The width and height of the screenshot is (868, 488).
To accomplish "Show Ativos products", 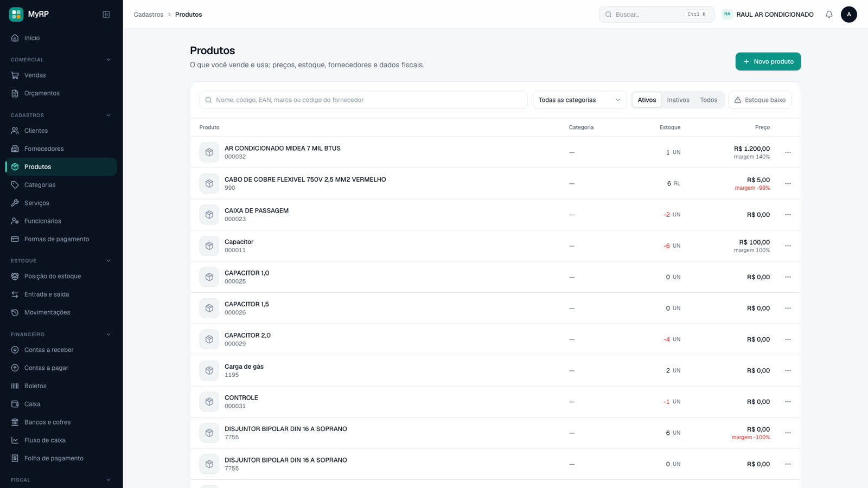I will (x=647, y=100).
